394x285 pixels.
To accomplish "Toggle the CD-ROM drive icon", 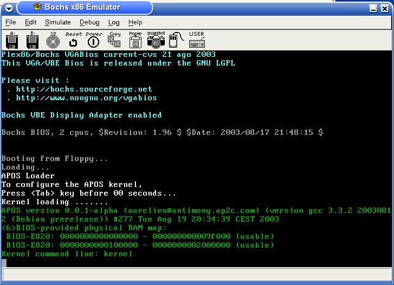I will point(53,40).
